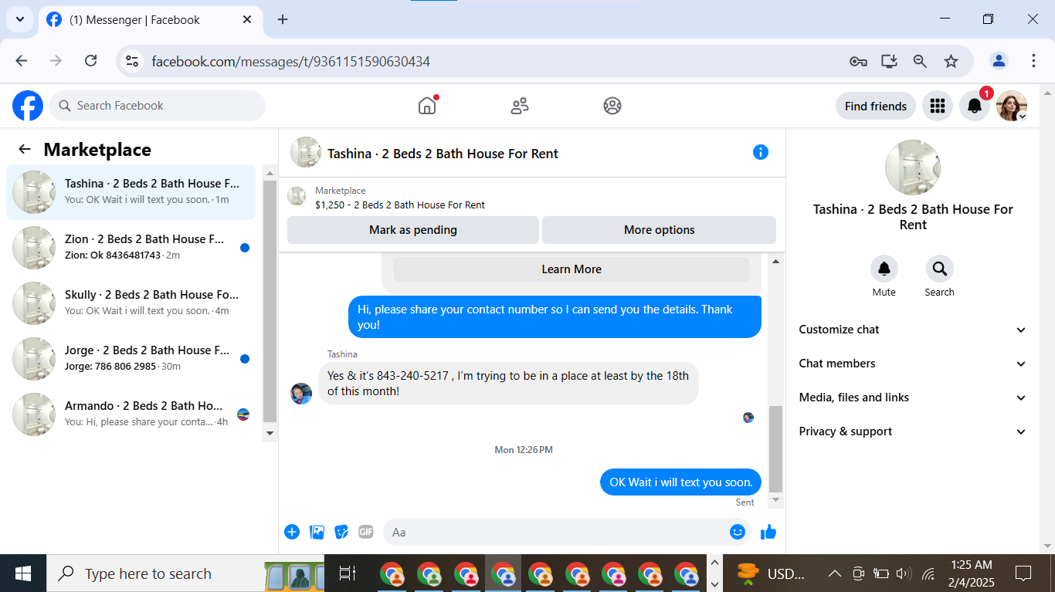Click the Find friends button
The image size is (1055, 592).
point(876,106)
